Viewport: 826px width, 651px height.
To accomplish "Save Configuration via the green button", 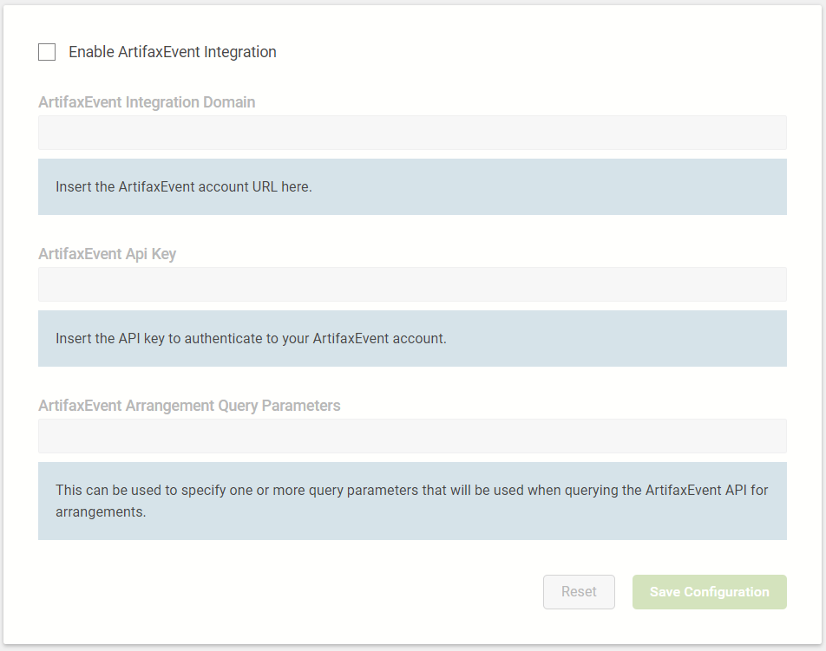I will (x=710, y=592).
